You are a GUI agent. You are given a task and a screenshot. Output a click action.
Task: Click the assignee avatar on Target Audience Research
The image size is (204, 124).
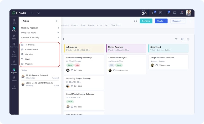pos(152,65)
